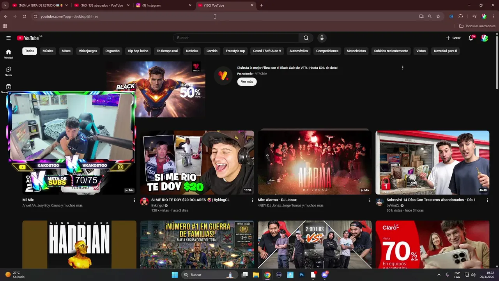Open the YouTube account avatar menu

click(484, 38)
